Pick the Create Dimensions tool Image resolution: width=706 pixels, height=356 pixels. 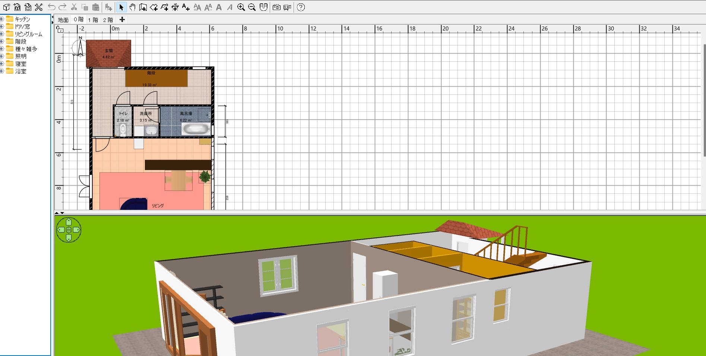(175, 7)
